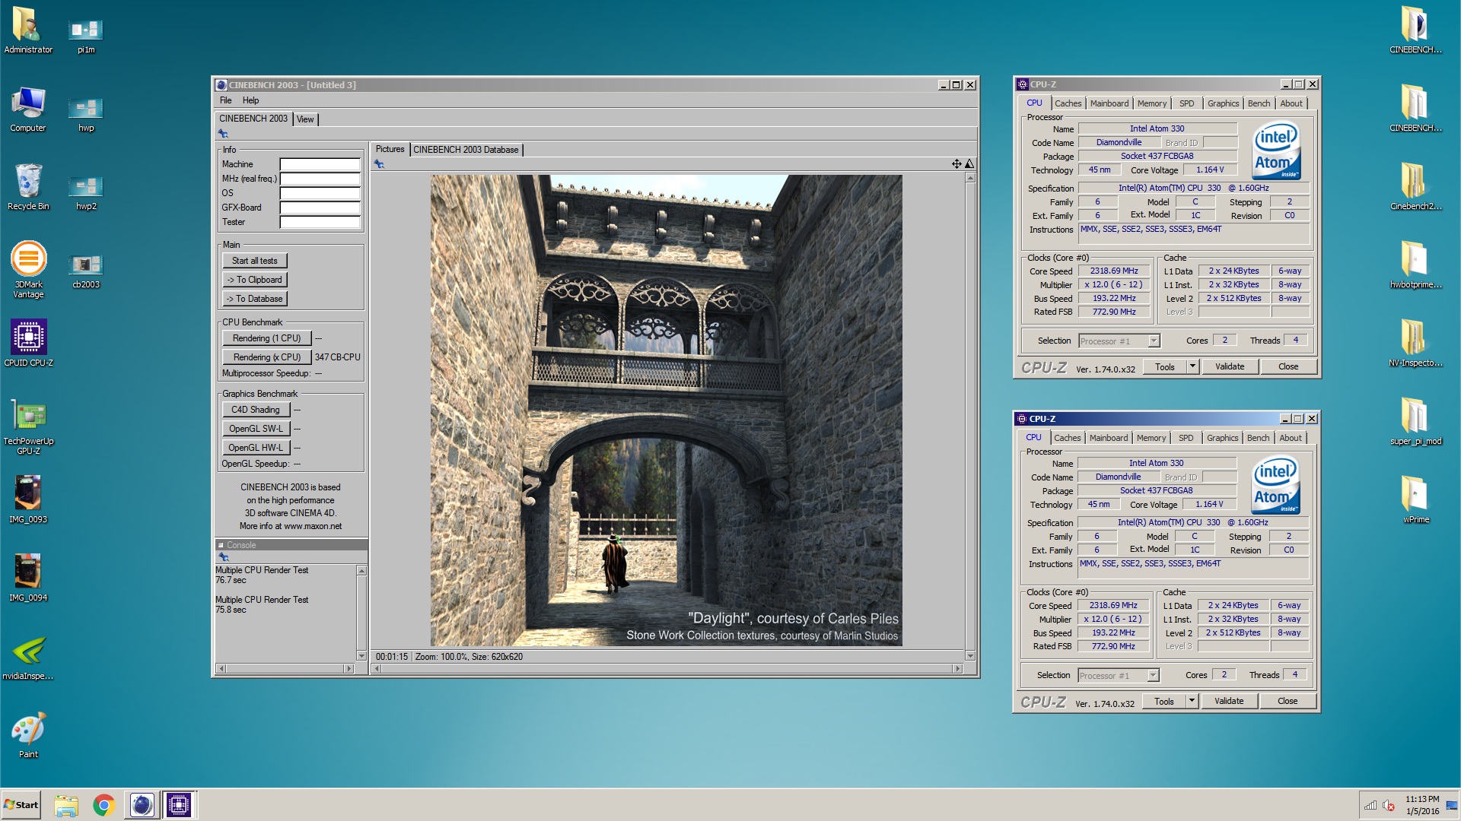Click the To Database button
The width and height of the screenshot is (1461, 821).
click(x=255, y=299)
